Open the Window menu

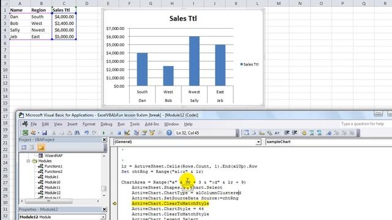tap(171, 124)
